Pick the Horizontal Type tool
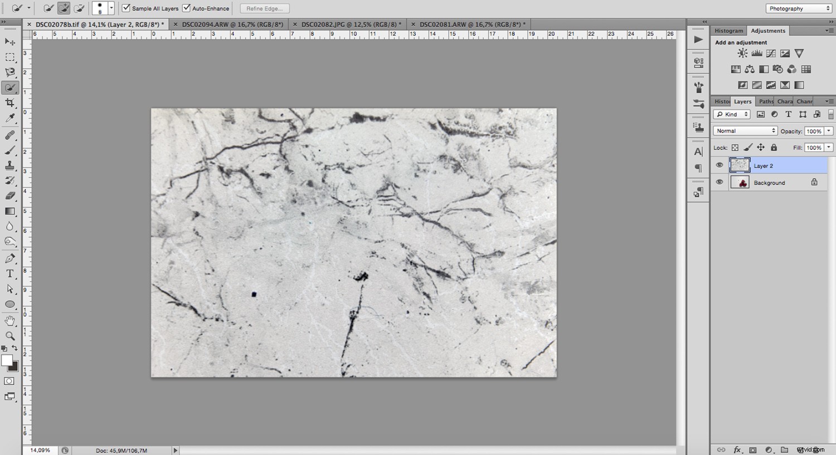This screenshot has height=455, width=836. click(x=9, y=273)
